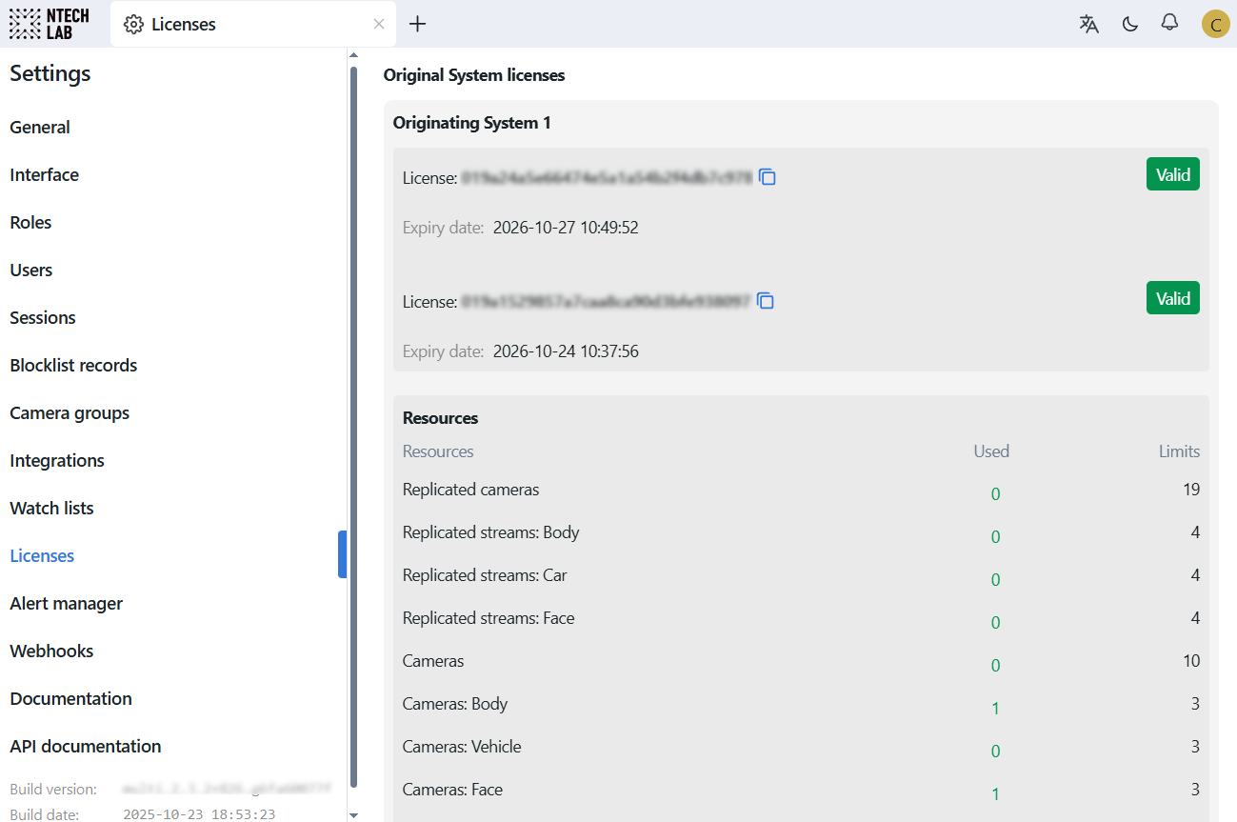
Task: Toggle dark mode with moon icon
Action: [x=1130, y=24]
